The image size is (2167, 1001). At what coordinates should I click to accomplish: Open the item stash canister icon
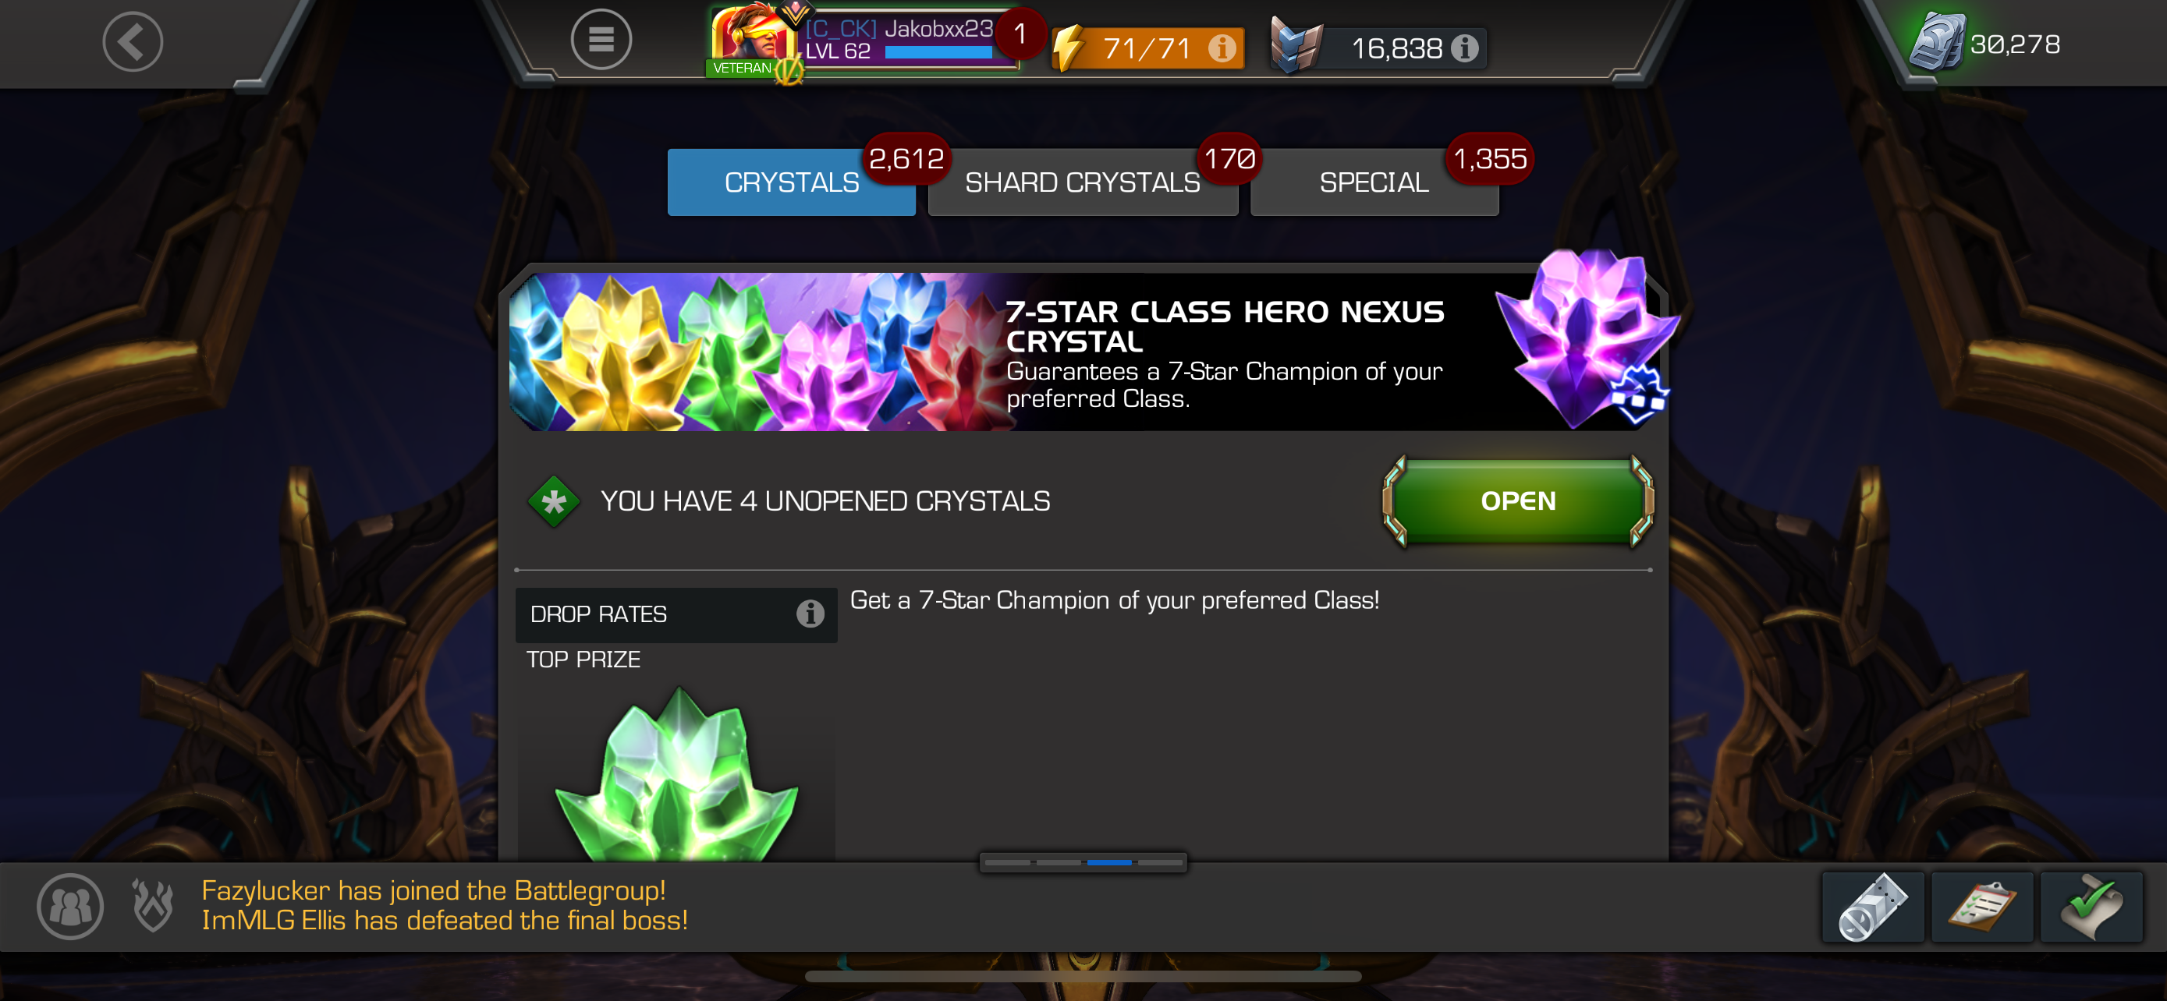tap(1873, 907)
